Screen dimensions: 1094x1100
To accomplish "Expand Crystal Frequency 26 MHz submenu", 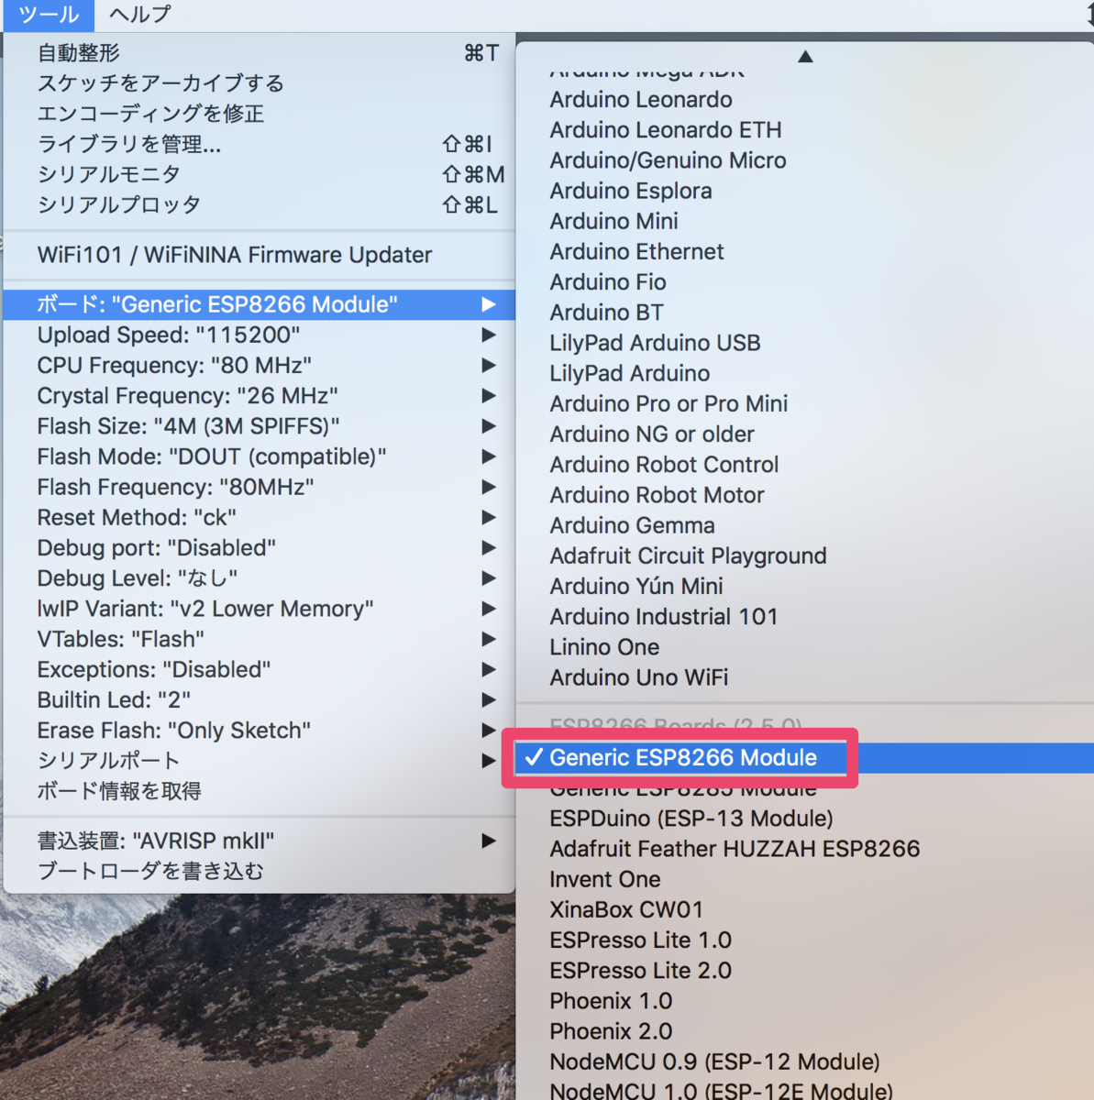I will click(260, 395).
